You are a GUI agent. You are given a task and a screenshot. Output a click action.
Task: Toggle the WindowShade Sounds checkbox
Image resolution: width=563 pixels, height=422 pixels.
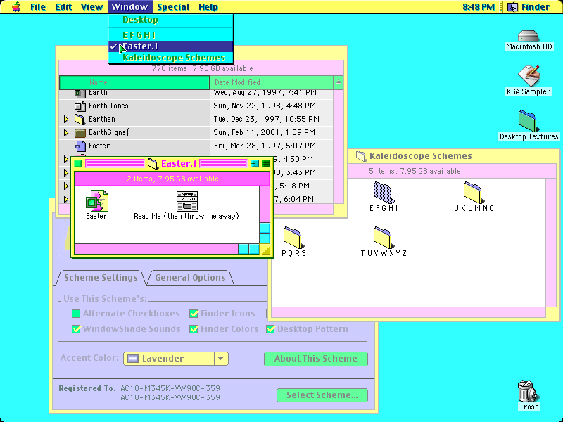(76, 329)
